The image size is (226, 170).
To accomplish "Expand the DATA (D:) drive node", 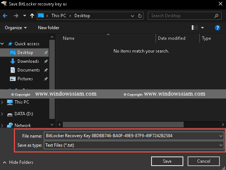I will point(2,114).
